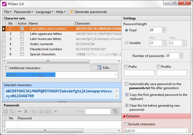
Task: Click the copy passwords icon
Action: coord(34,111)
